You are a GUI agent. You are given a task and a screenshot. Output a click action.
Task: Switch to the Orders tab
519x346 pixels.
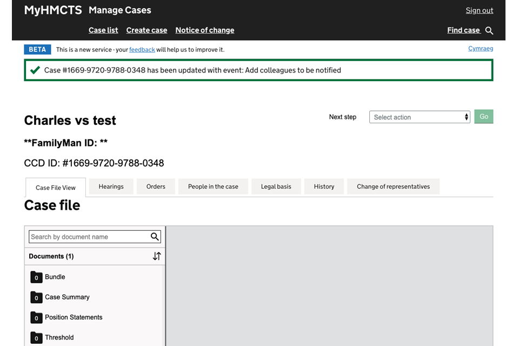click(156, 187)
